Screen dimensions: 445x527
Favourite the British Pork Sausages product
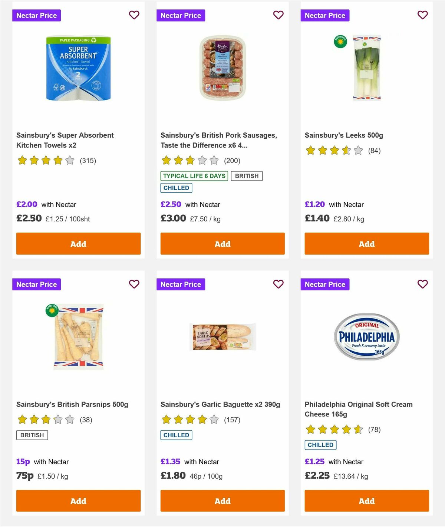click(278, 15)
